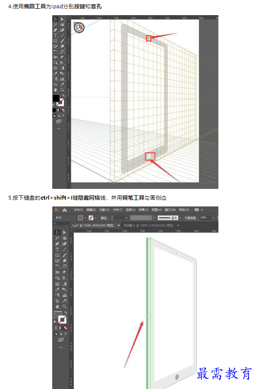Open the workspace switcher dropdown
256x389 pixels.
coord(199,210)
